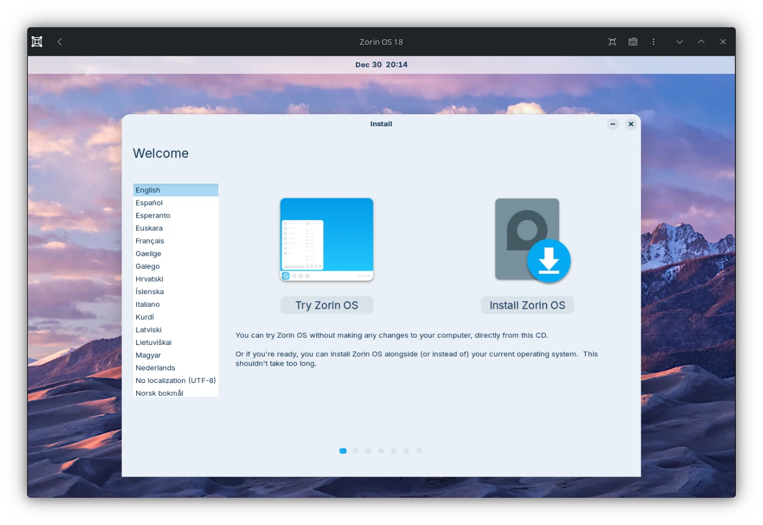
Task: Click the GNOME Boxes logo at top-left
Action: (36, 41)
